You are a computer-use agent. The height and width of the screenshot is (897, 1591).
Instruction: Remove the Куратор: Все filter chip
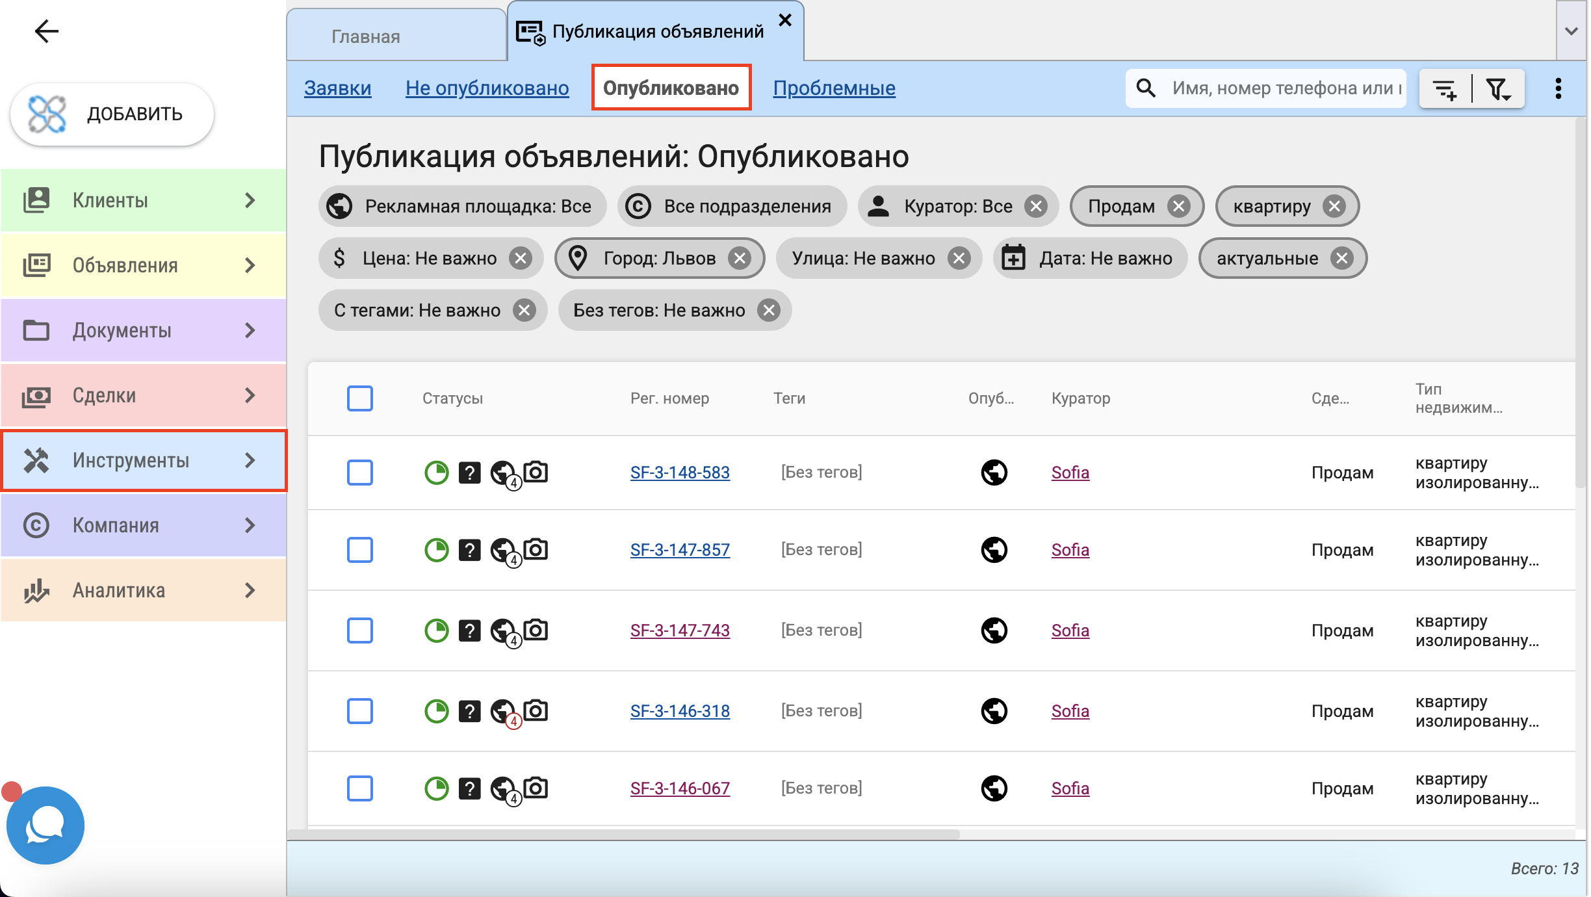pos(1036,207)
